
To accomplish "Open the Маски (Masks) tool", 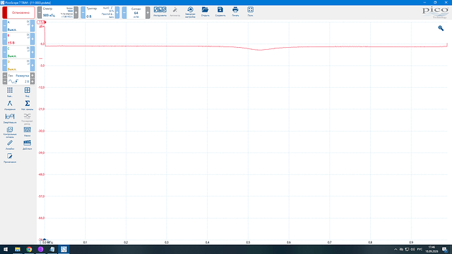I will [x=27, y=132].
